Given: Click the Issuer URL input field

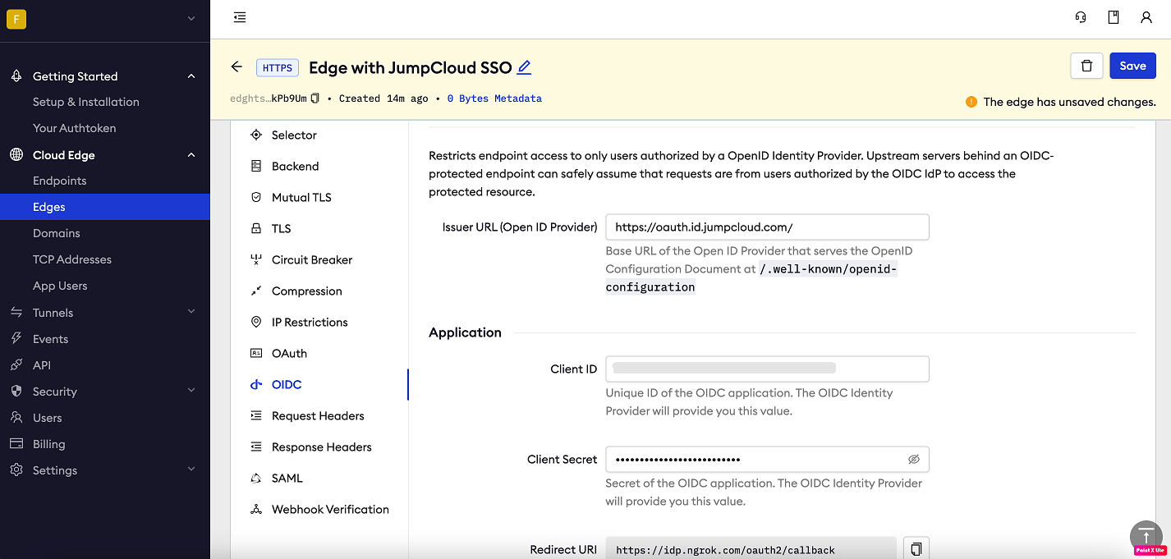Looking at the screenshot, I should coord(767,227).
